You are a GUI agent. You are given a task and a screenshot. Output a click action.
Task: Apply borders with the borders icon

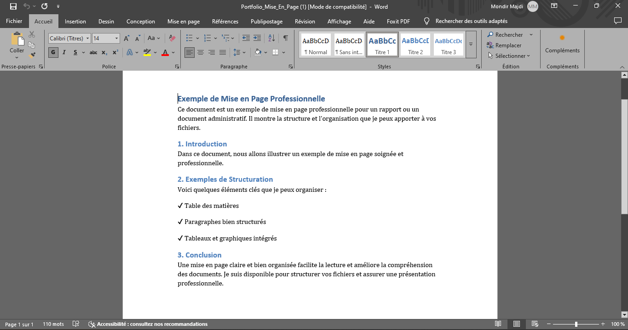[x=276, y=52]
